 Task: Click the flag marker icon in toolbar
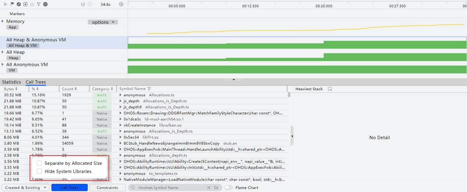(12, 4)
